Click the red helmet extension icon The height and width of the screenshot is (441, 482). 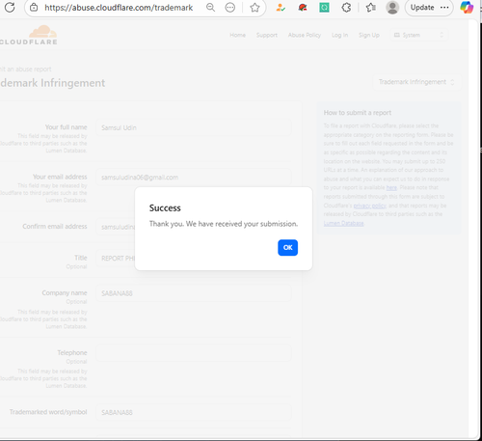click(x=303, y=8)
